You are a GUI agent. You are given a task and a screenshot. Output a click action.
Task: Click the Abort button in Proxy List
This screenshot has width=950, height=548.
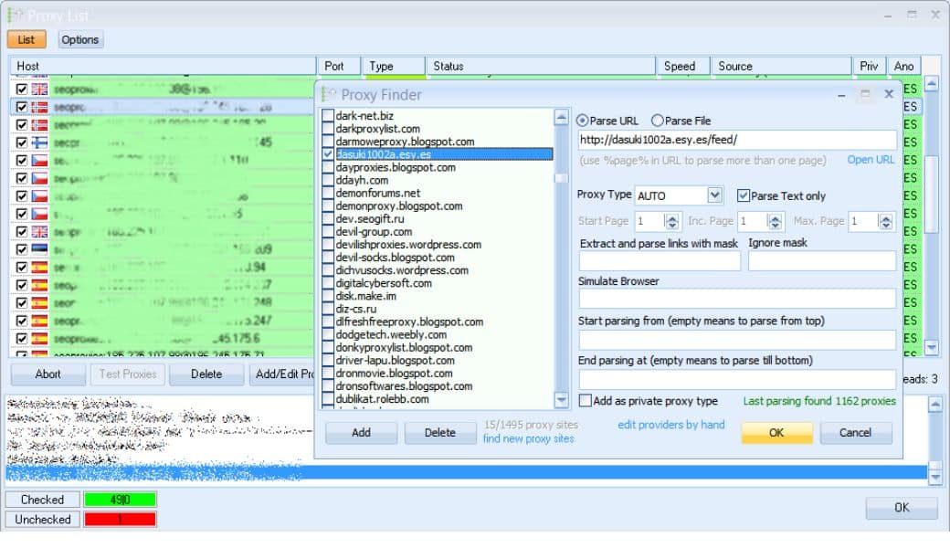pyautogui.click(x=47, y=374)
